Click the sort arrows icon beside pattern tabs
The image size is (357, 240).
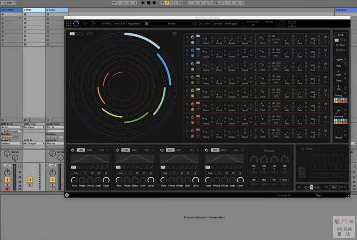89,34
